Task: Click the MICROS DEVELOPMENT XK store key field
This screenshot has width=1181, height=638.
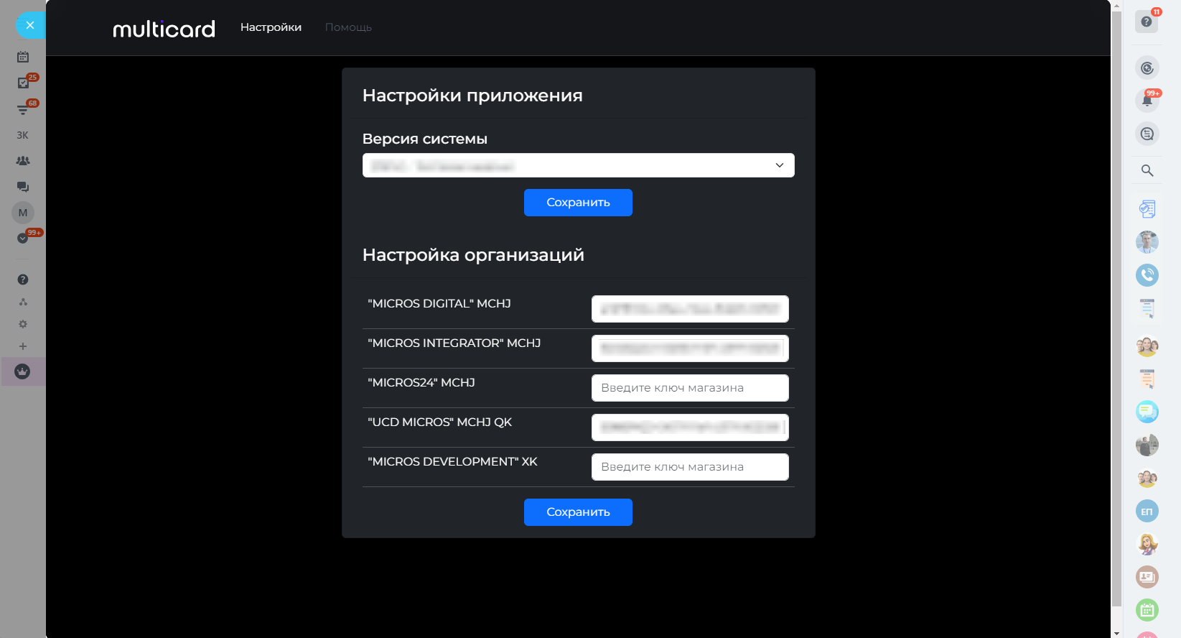Action: coord(690,467)
